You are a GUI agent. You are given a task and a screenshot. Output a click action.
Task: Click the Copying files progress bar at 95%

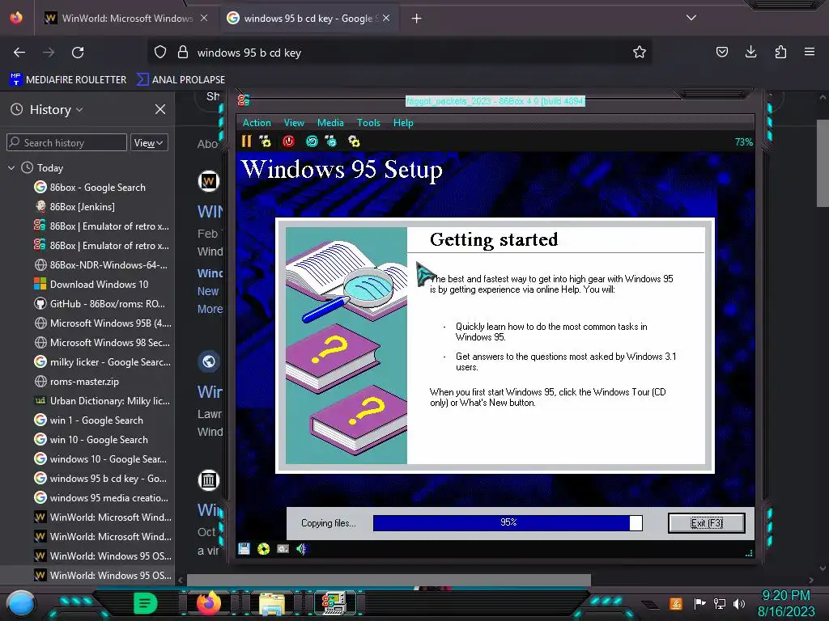[508, 523]
